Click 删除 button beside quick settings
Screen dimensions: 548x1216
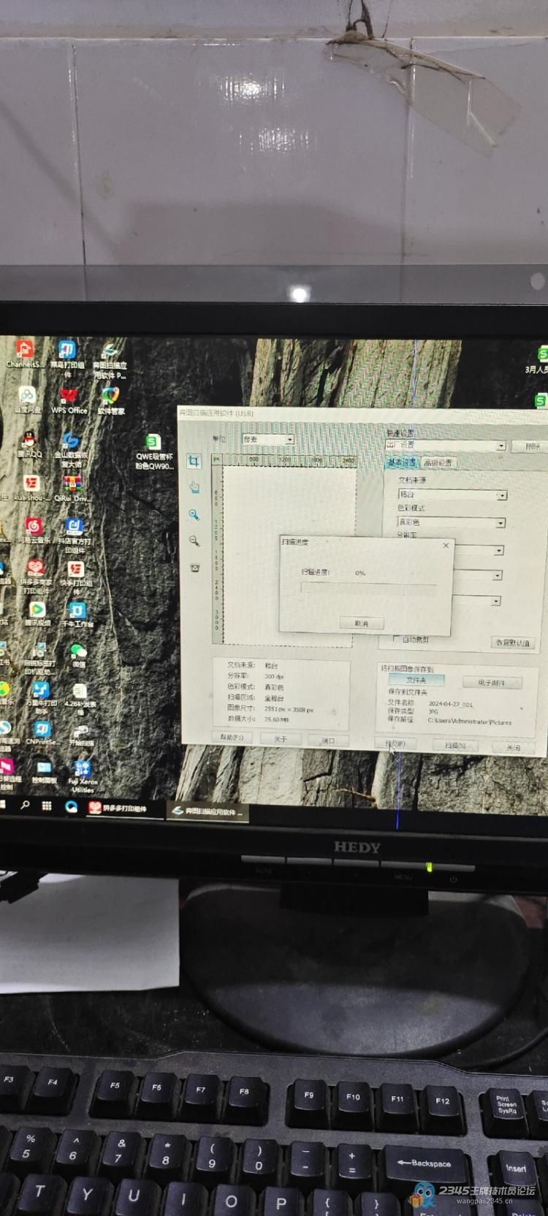tap(532, 446)
